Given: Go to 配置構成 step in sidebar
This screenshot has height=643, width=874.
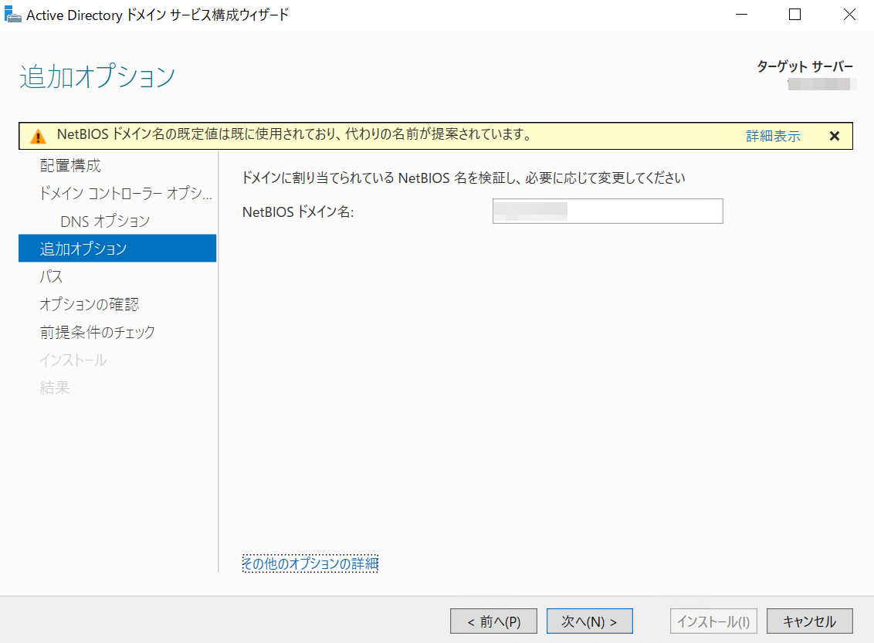Looking at the screenshot, I should [x=70, y=166].
